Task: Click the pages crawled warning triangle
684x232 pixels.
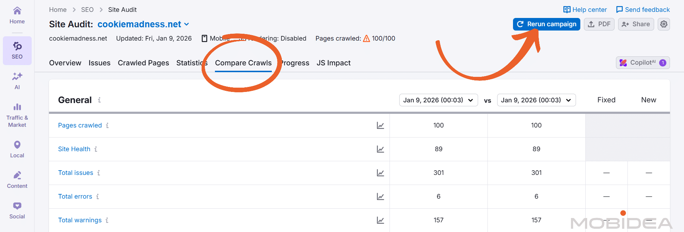Action: [366, 38]
